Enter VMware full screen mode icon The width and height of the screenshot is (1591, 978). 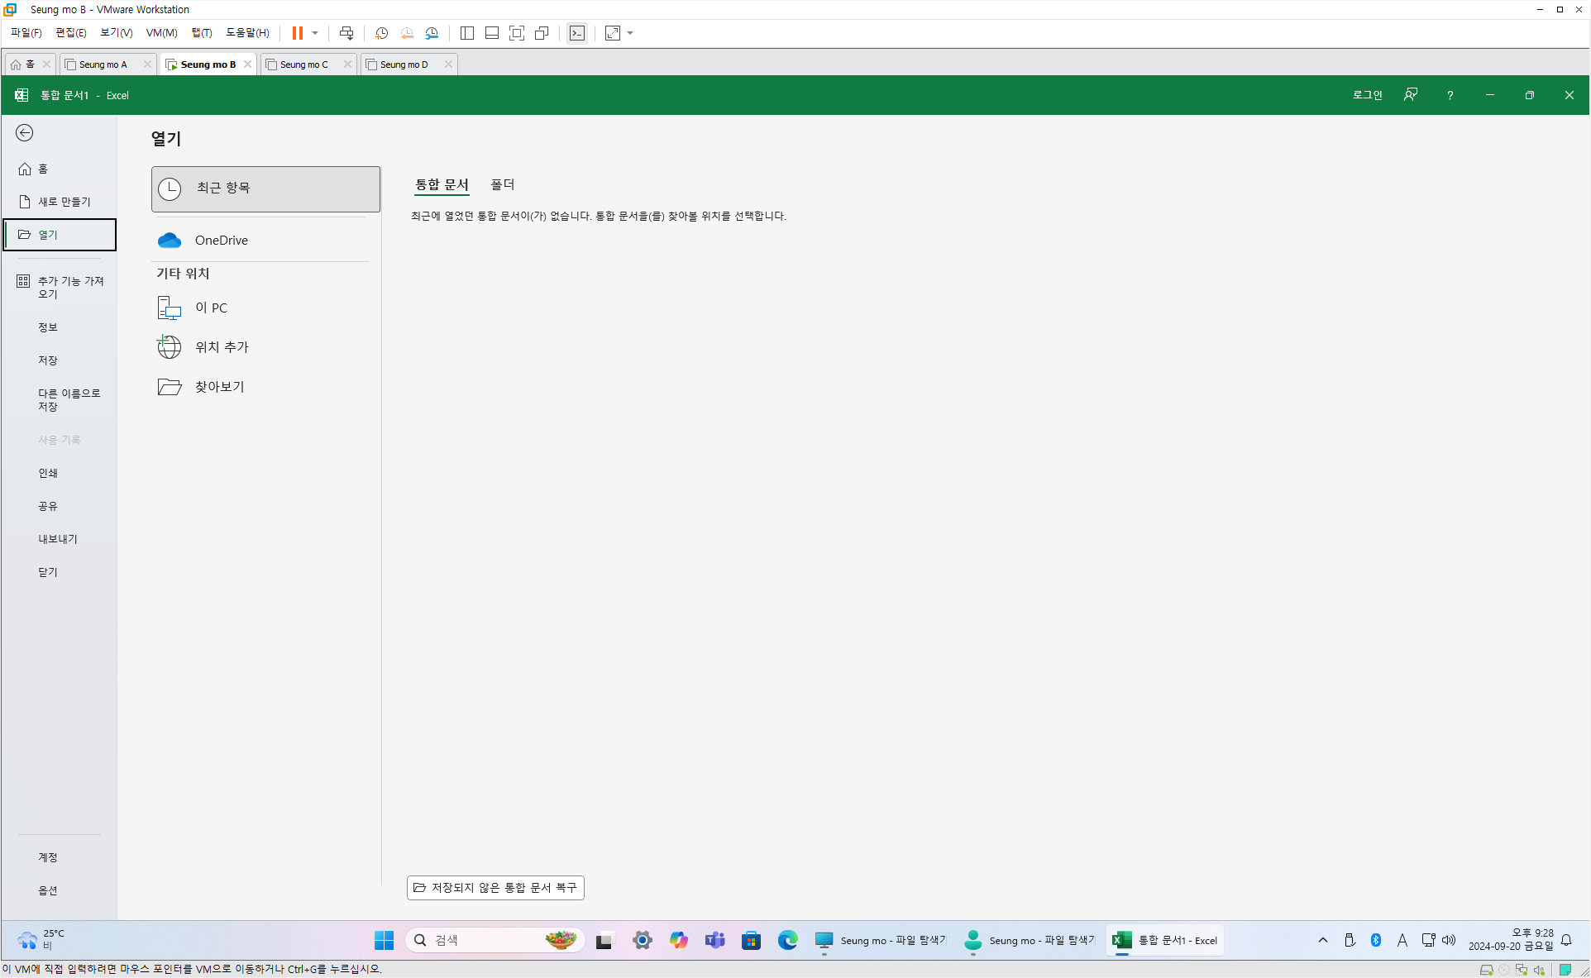click(517, 33)
